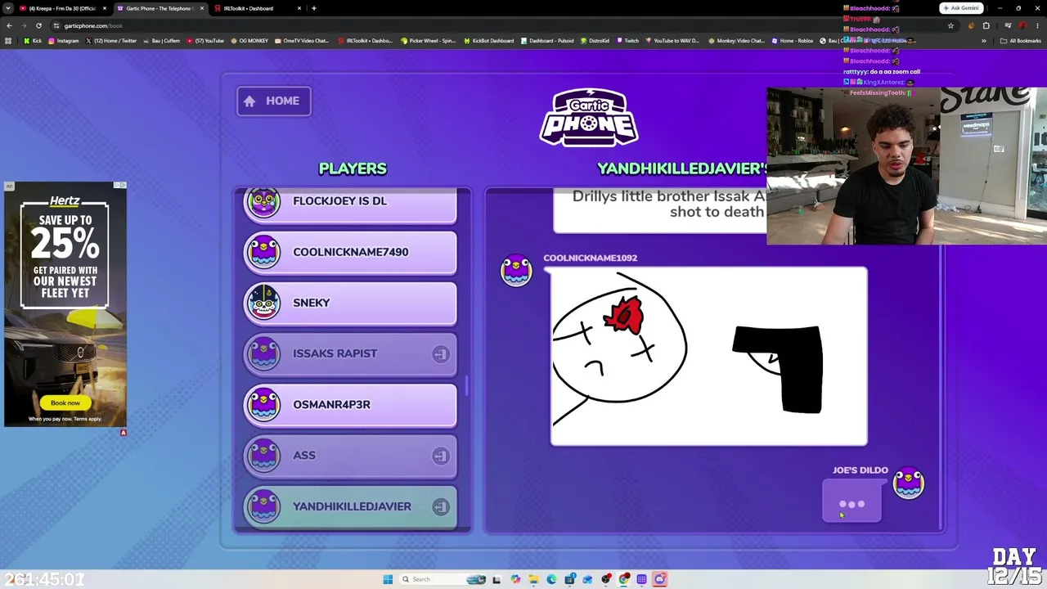This screenshot has height=589, width=1047.
Task: Click the Ask Gemini button
Action: pos(961,8)
